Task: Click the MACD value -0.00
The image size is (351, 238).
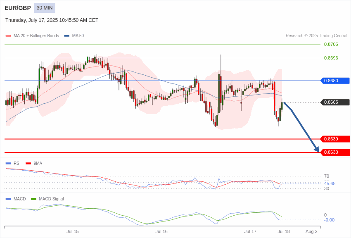Action: pos(329,220)
